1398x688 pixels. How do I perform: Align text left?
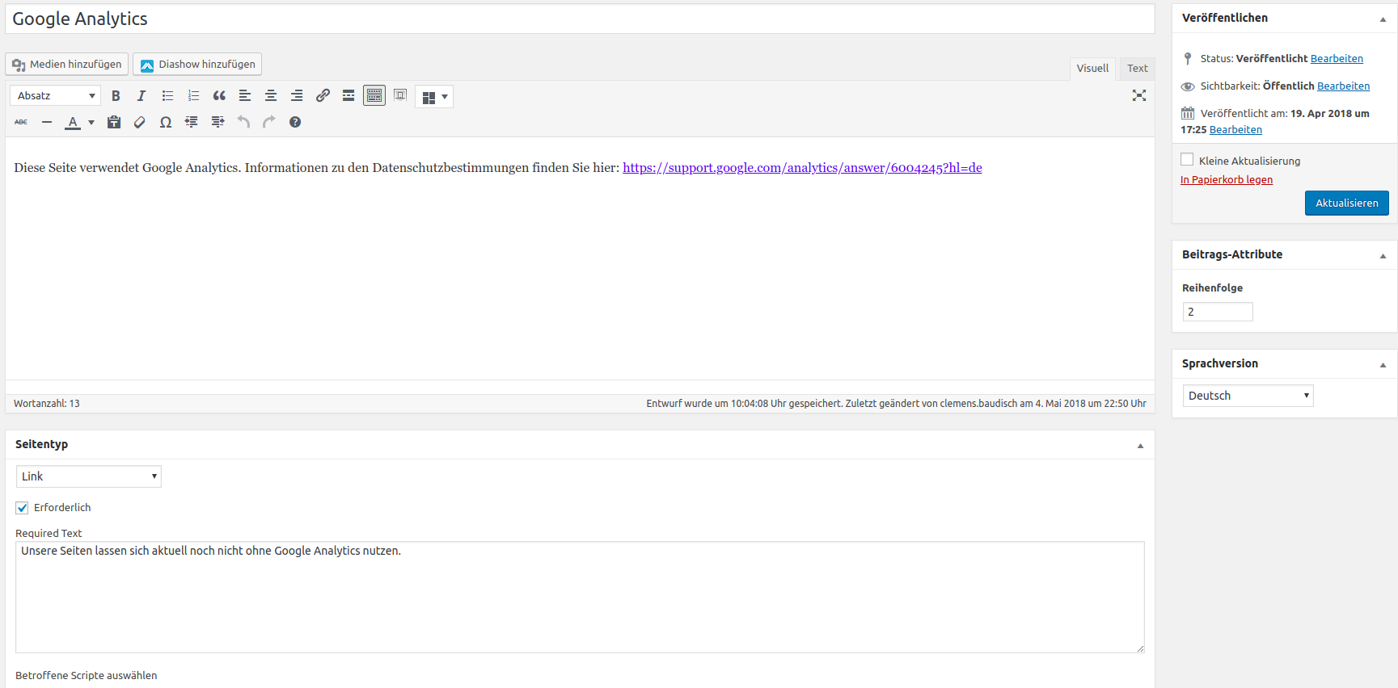click(245, 96)
